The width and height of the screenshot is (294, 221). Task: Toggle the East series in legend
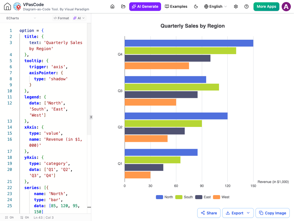203,197
